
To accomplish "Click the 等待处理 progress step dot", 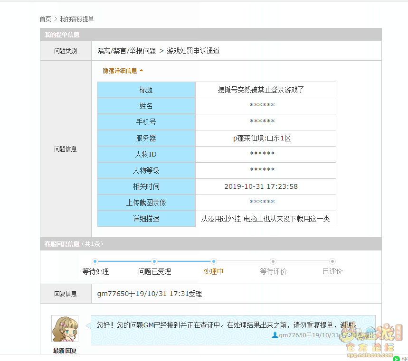I will [x=95, y=261].
